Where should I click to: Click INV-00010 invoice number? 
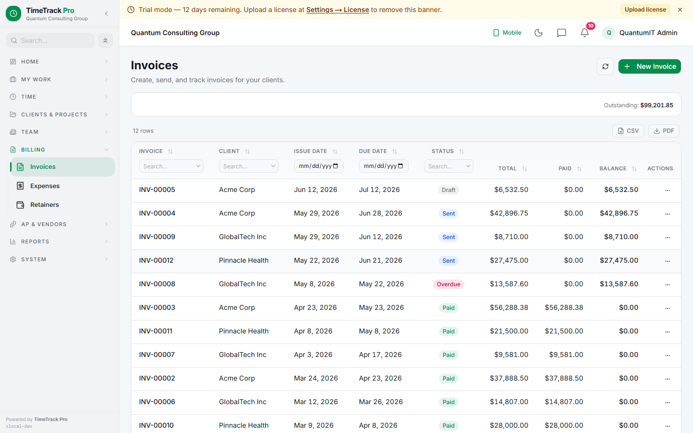click(x=156, y=425)
